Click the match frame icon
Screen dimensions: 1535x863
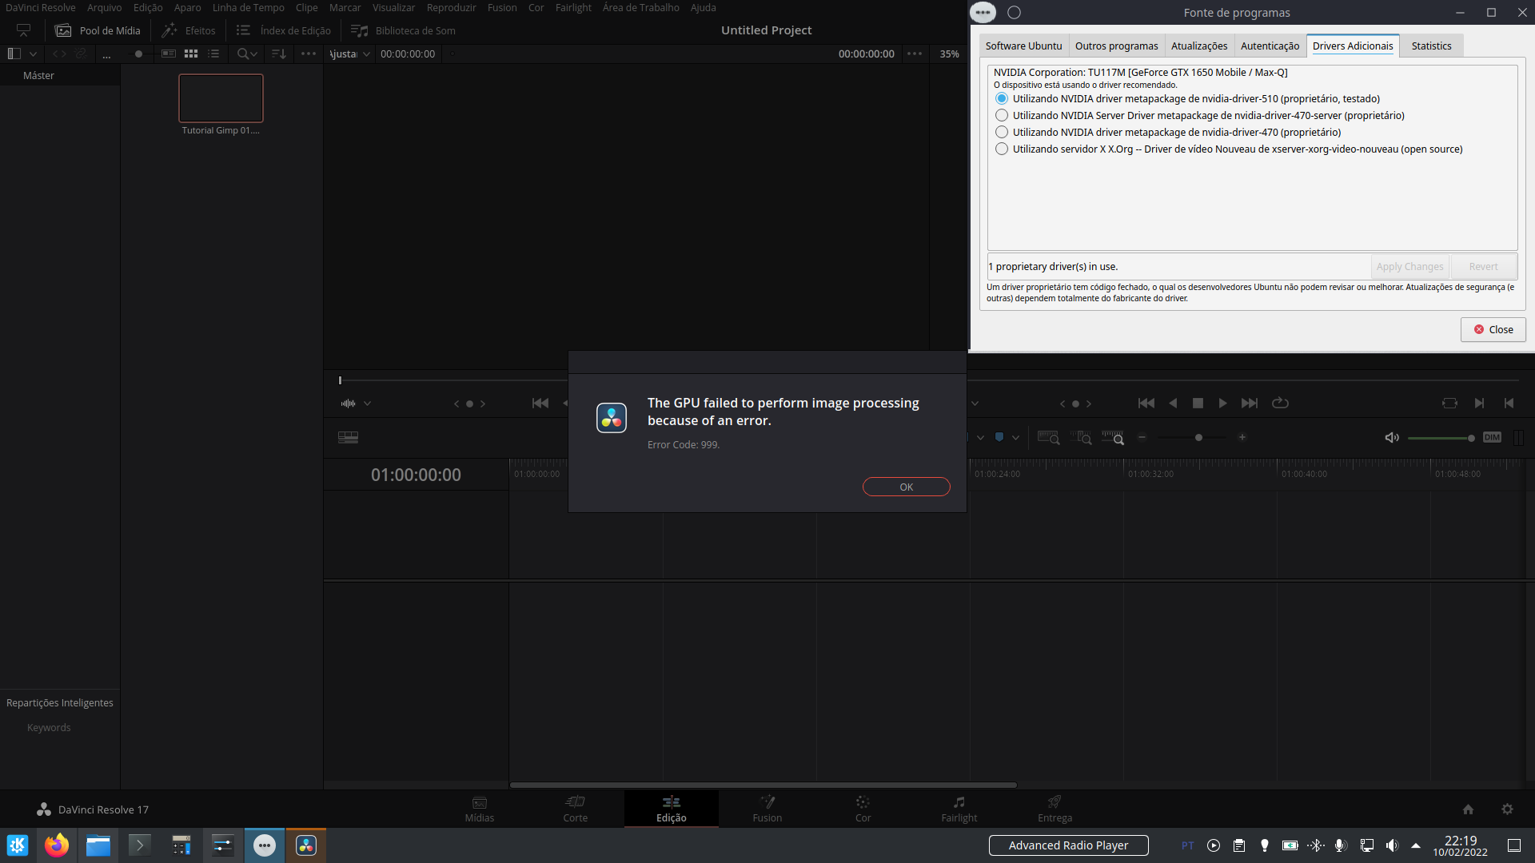1449,404
